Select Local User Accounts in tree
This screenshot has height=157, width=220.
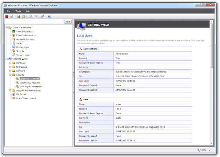[x=29, y=79]
